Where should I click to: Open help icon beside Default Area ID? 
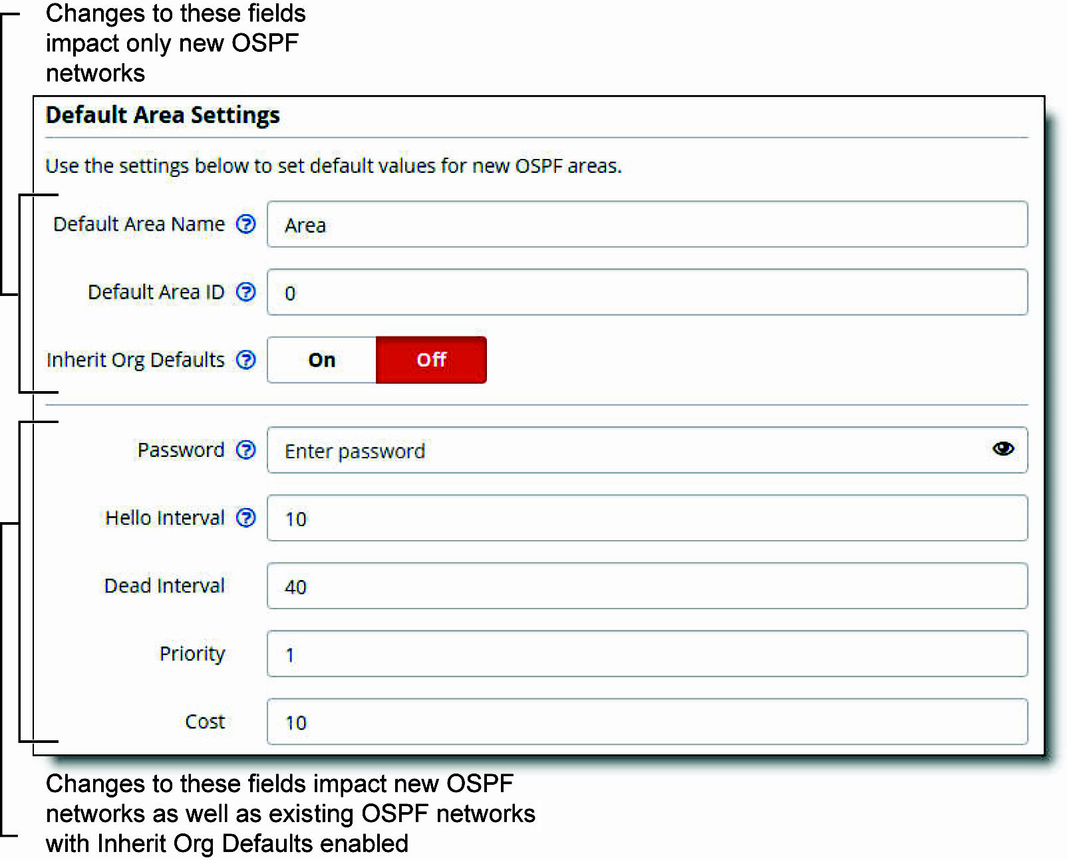point(246,292)
